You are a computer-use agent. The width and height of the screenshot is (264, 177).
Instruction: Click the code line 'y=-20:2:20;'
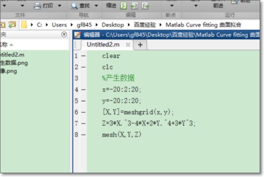pos(121,101)
